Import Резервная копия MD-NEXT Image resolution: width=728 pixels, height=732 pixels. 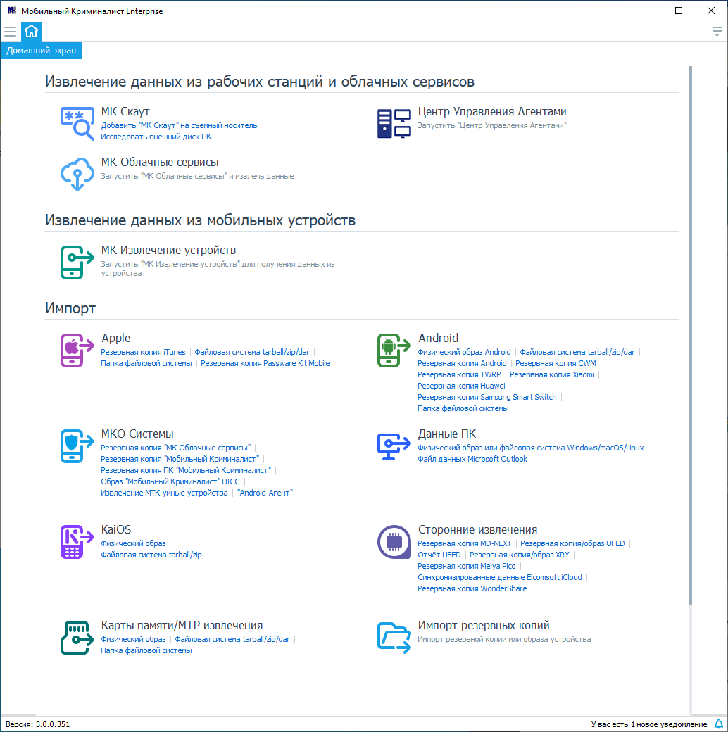(465, 543)
